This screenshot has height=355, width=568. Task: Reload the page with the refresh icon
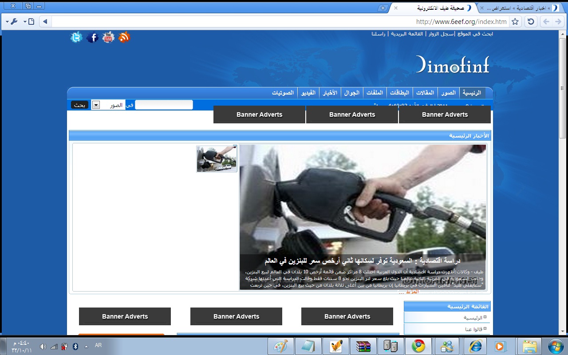[530, 21]
